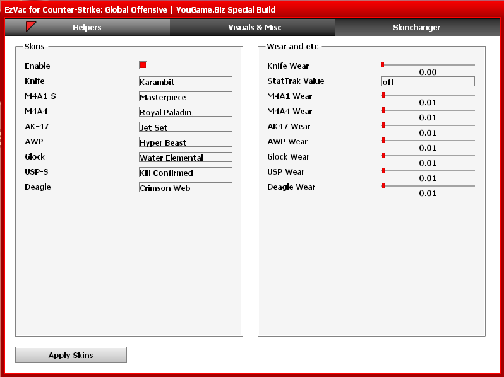Click the Knife Wear value 0.00

[428, 72]
